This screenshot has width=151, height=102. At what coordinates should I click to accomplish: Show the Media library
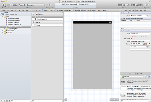(x=141, y=74)
